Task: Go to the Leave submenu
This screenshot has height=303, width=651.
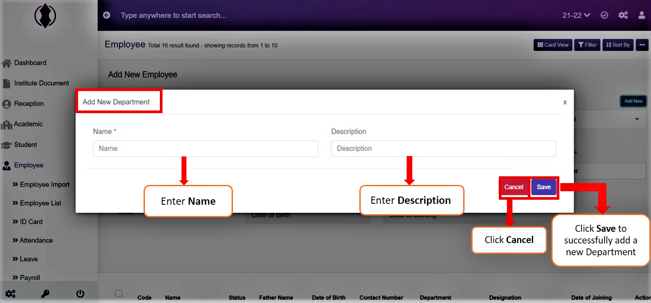Action: coord(25,259)
